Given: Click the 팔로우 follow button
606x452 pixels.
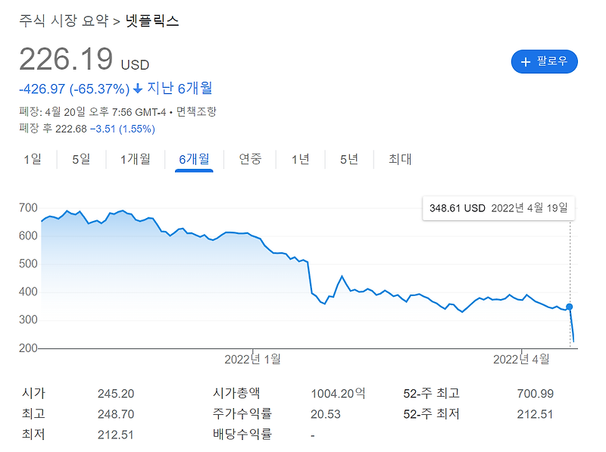Looking at the screenshot, I should coord(544,61).
